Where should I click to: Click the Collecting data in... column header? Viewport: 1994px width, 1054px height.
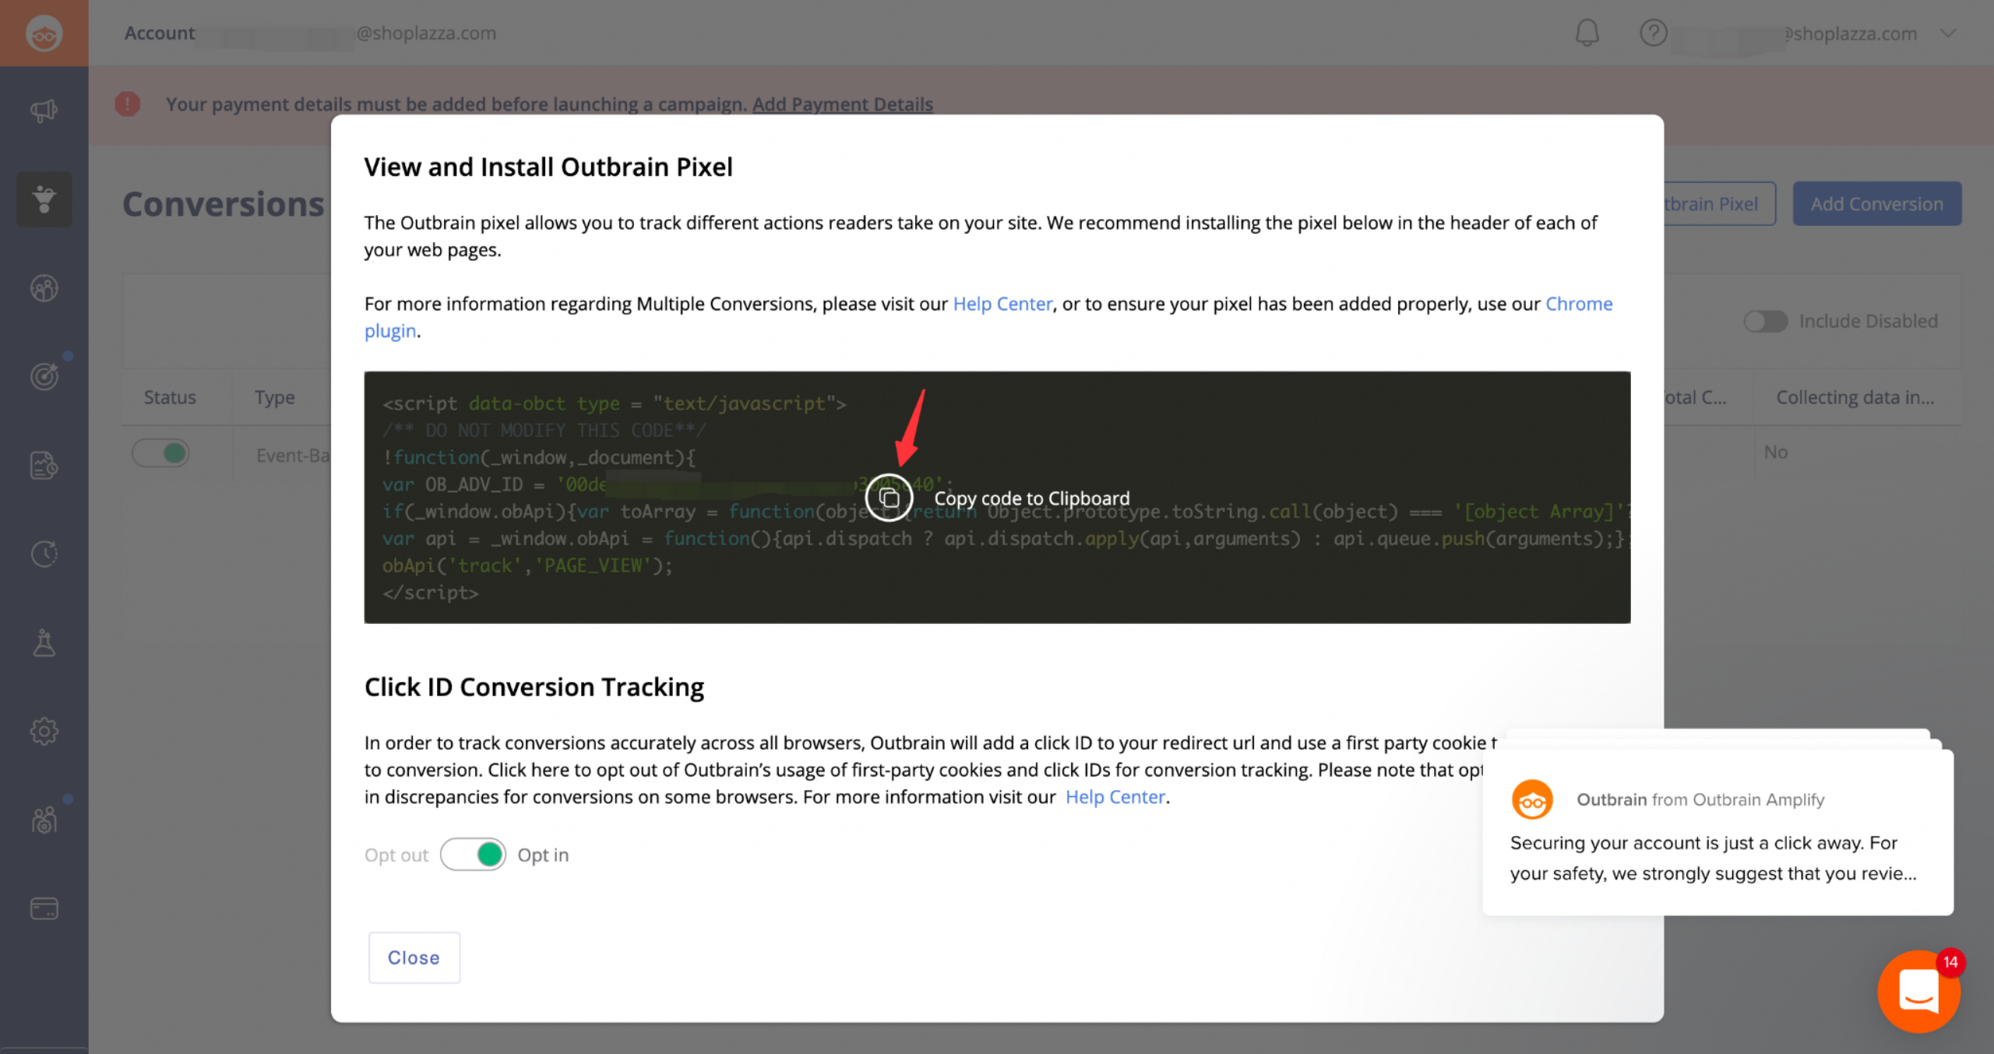click(1855, 397)
